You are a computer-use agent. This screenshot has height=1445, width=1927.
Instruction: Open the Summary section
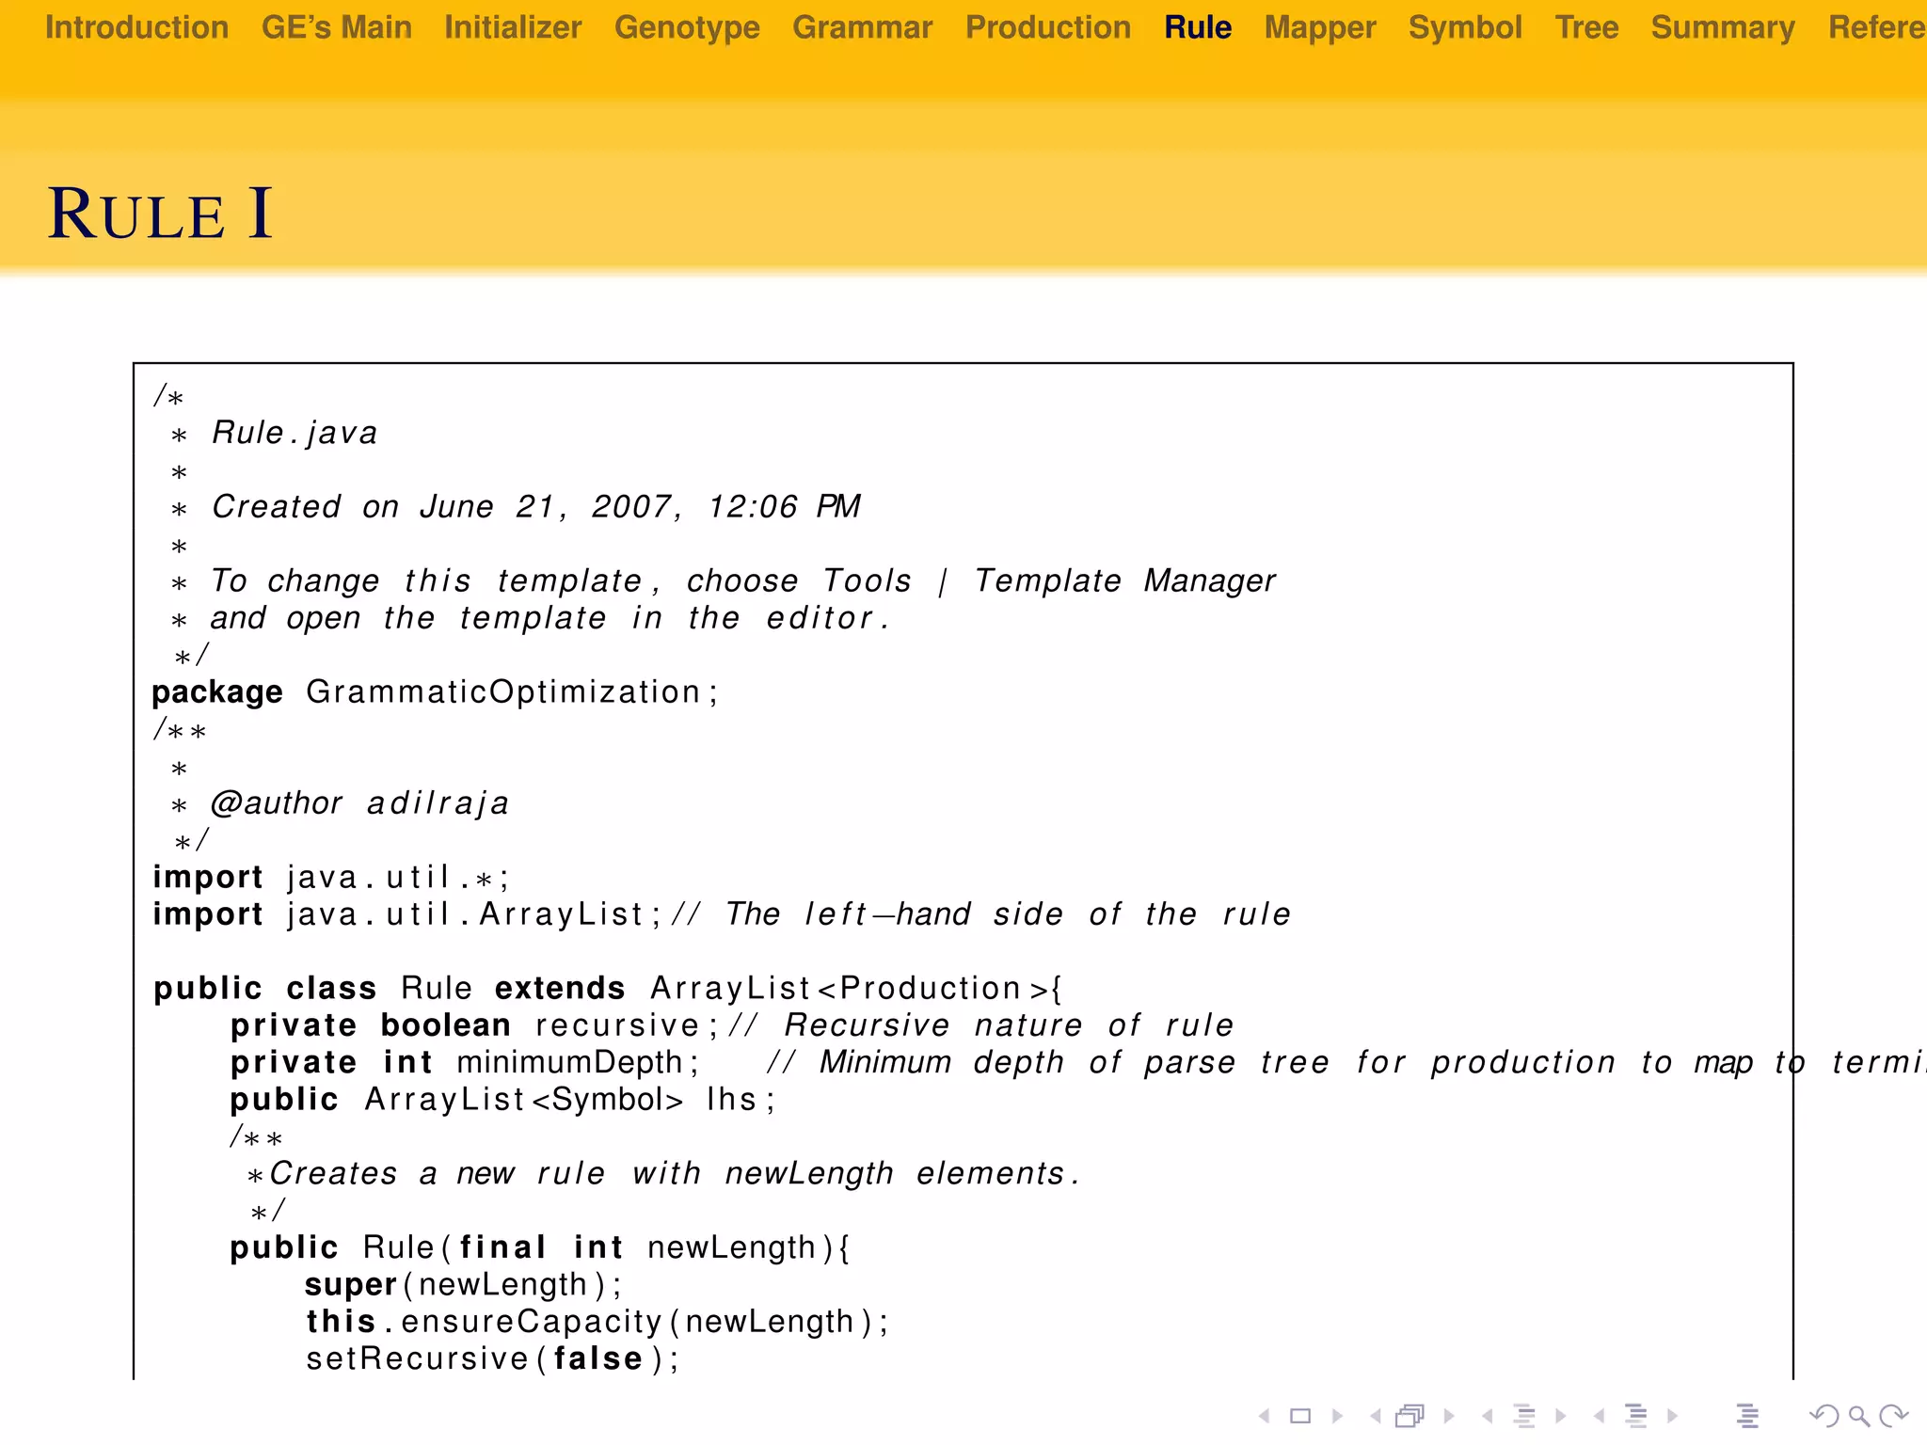1723,27
